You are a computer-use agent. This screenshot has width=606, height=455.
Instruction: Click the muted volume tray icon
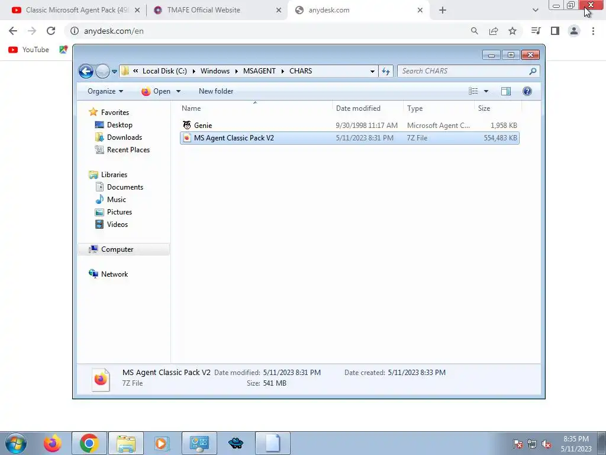point(546,444)
